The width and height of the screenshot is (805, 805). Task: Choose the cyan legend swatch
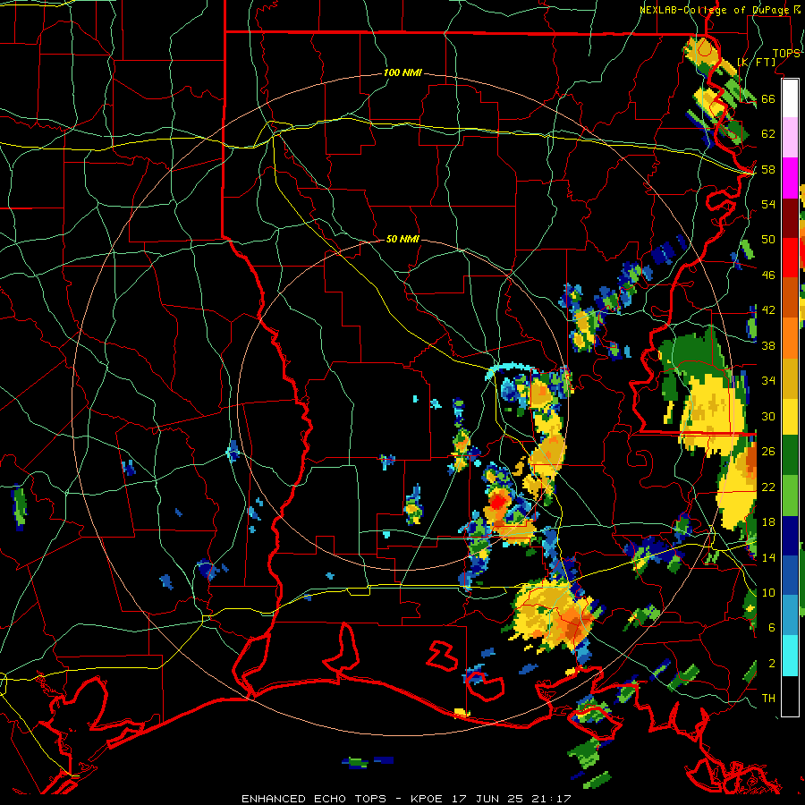(790, 656)
